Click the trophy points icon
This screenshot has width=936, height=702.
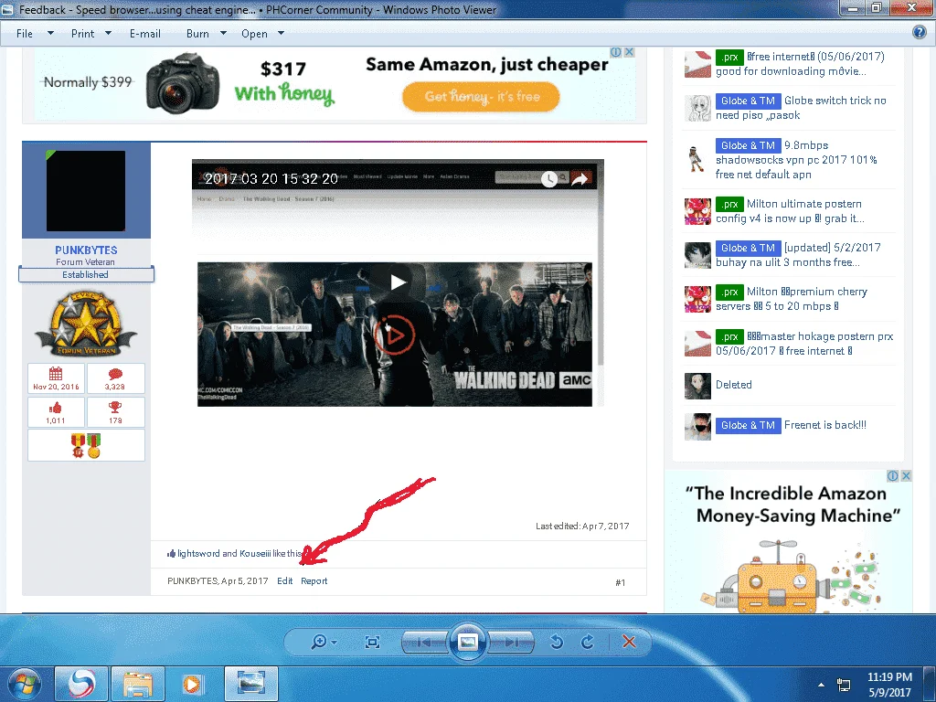point(115,408)
